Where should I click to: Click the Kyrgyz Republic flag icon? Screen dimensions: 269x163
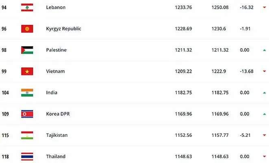point(27,29)
